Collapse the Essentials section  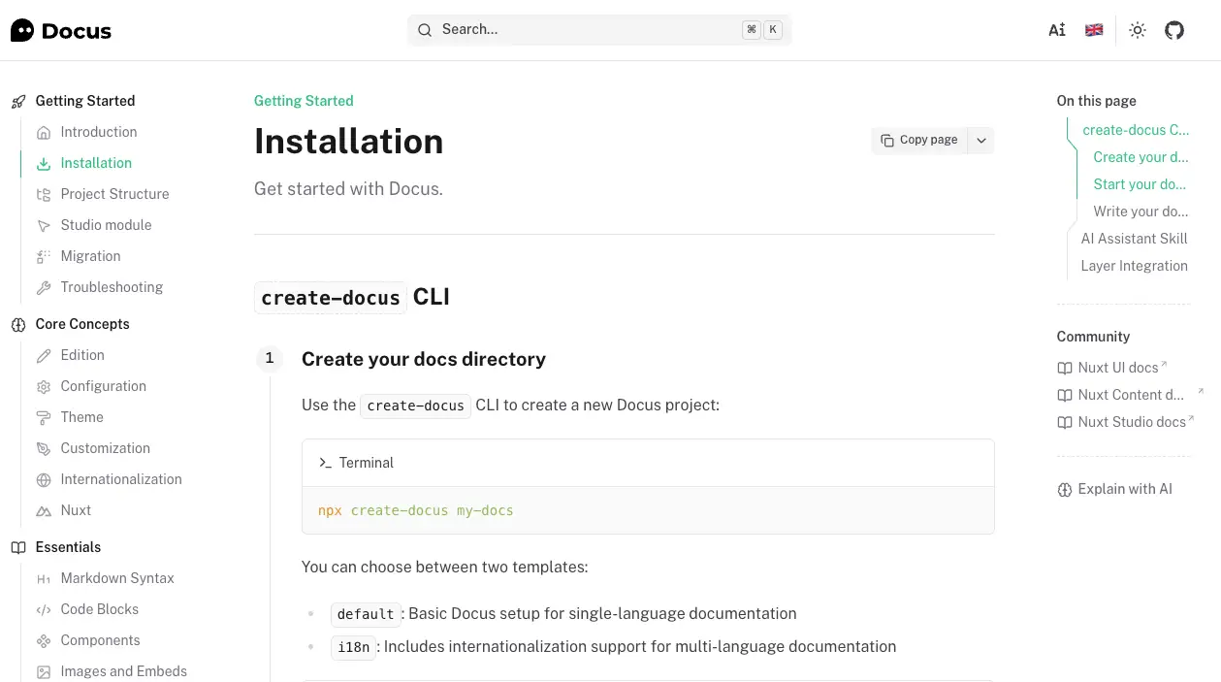68,547
